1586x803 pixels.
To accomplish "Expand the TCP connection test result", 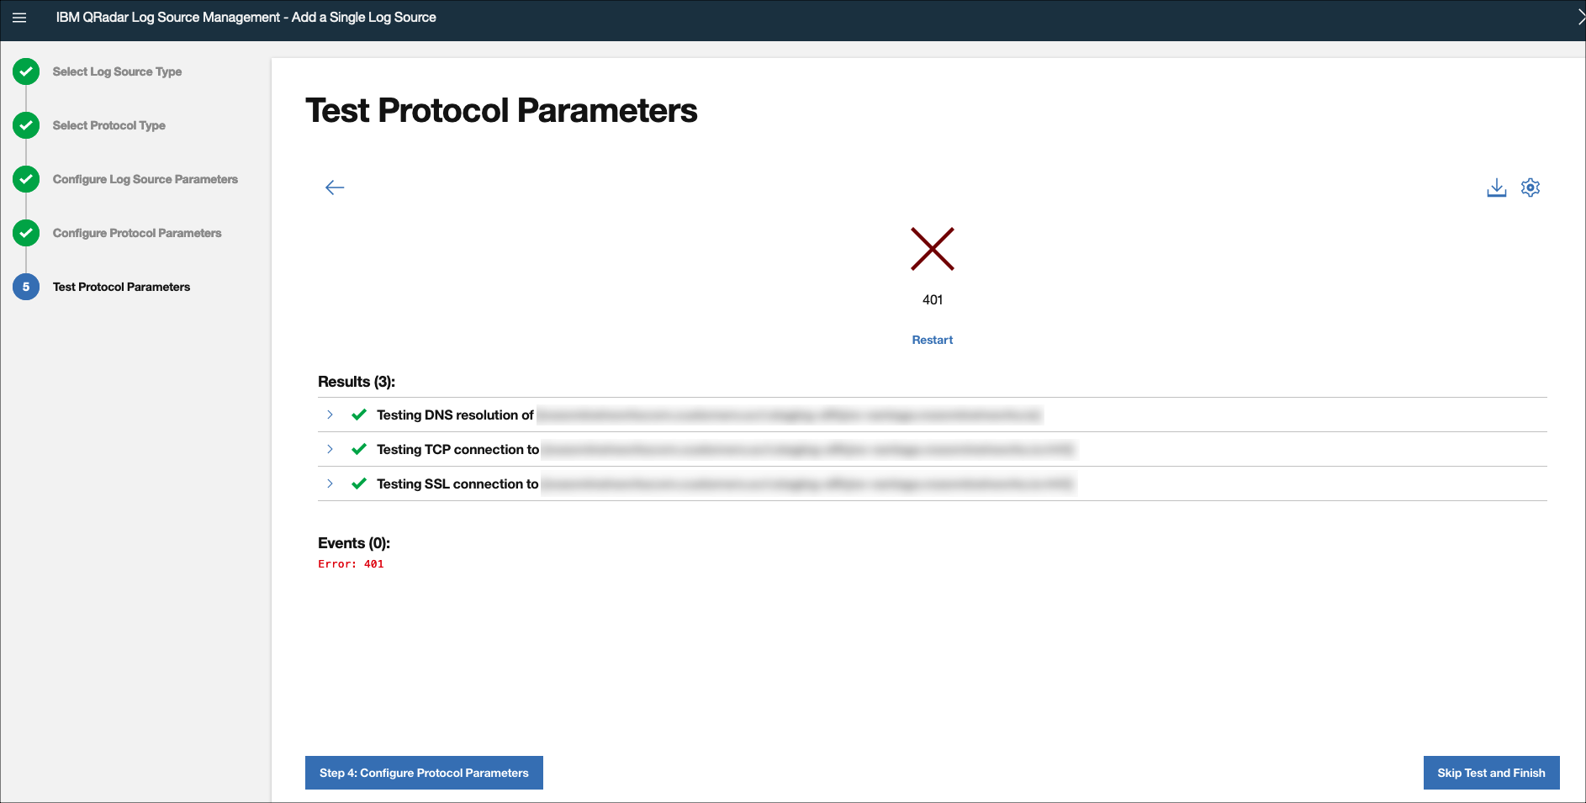I will (330, 449).
